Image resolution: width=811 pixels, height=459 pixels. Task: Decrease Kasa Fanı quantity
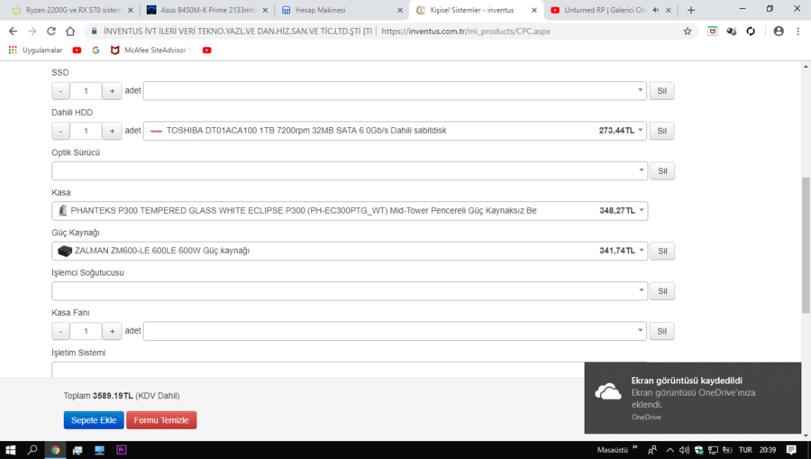click(60, 331)
